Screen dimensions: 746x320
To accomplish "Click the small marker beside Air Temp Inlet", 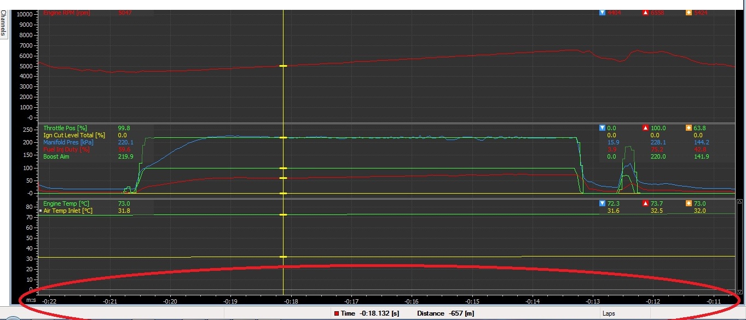I will (x=40, y=211).
